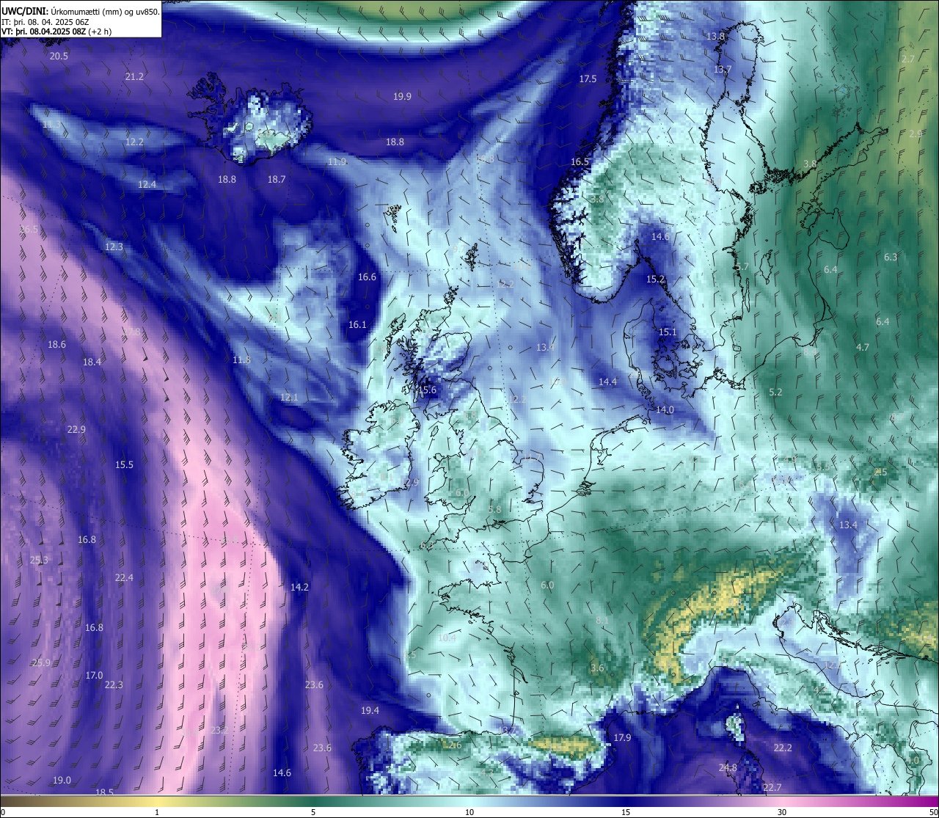This screenshot has height=818, width=939.
Task: Select the 22.2 value label
Action: click(783, 748)
